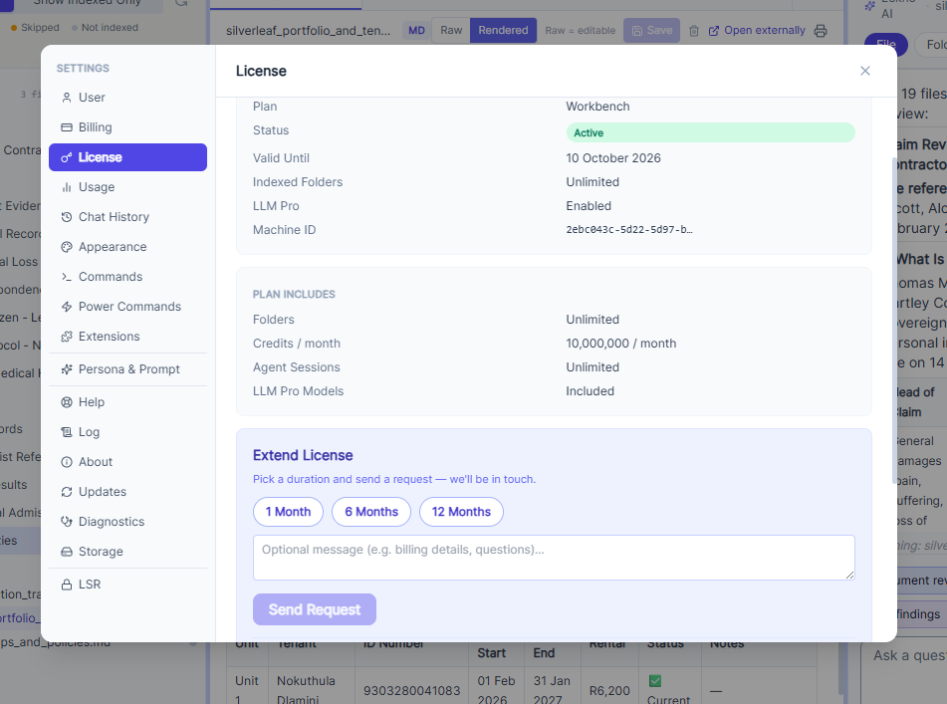Choose the 12 Months duration
Image resolution: width=947 pixels, height=704 pixels.
tap(461, 512)
